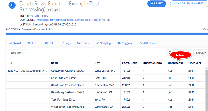Click the OpenMonthNo column header
The image size is (208, 111).
(154, 63)
